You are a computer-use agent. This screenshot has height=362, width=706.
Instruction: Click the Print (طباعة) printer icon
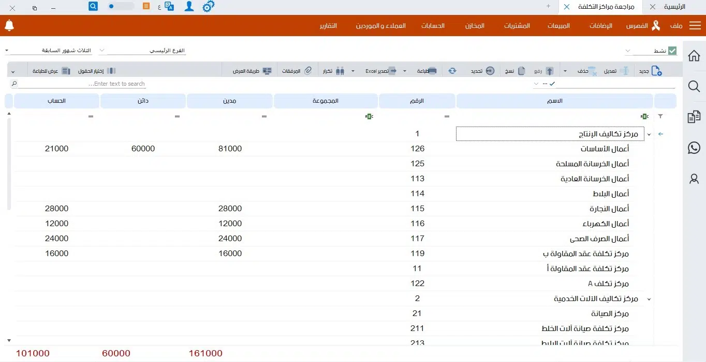[x=432, y=71]
